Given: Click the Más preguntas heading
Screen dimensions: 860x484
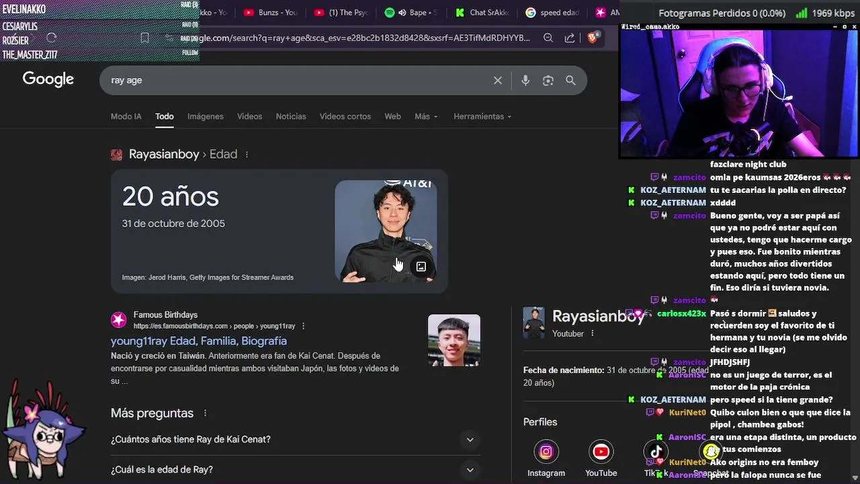Looking at the screenshot, I should [152, 413].
